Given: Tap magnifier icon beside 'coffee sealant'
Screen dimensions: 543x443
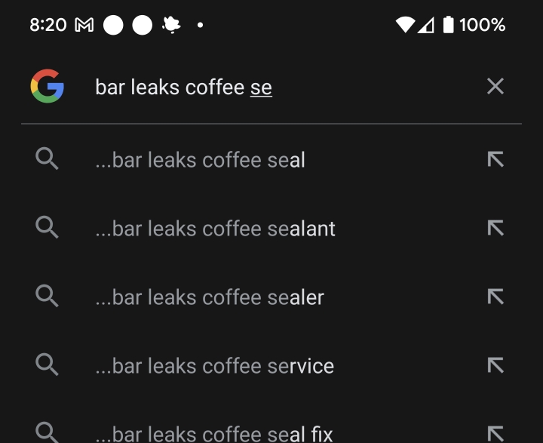Looking at the screenshot, I should [47, 227].
